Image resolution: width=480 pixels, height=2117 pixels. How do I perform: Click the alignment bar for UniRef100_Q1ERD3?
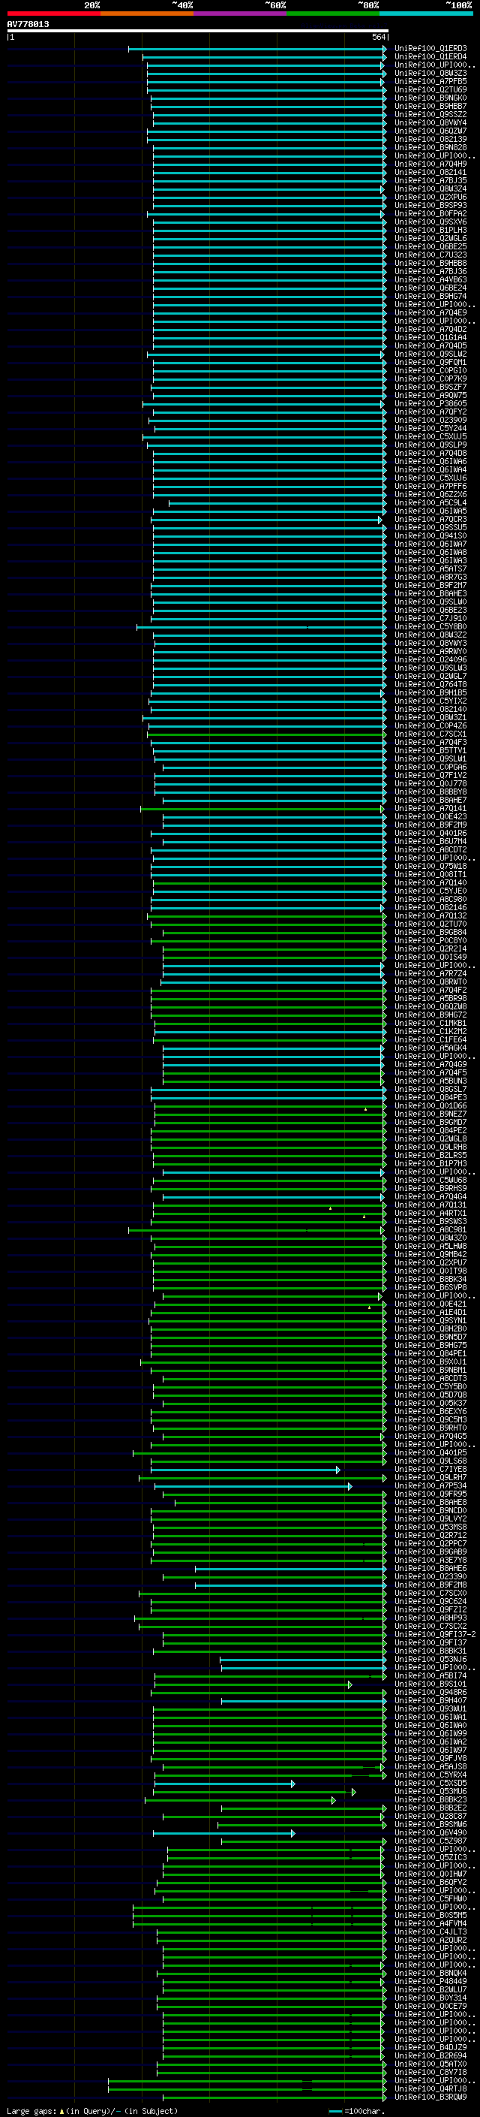pos(258,49)
